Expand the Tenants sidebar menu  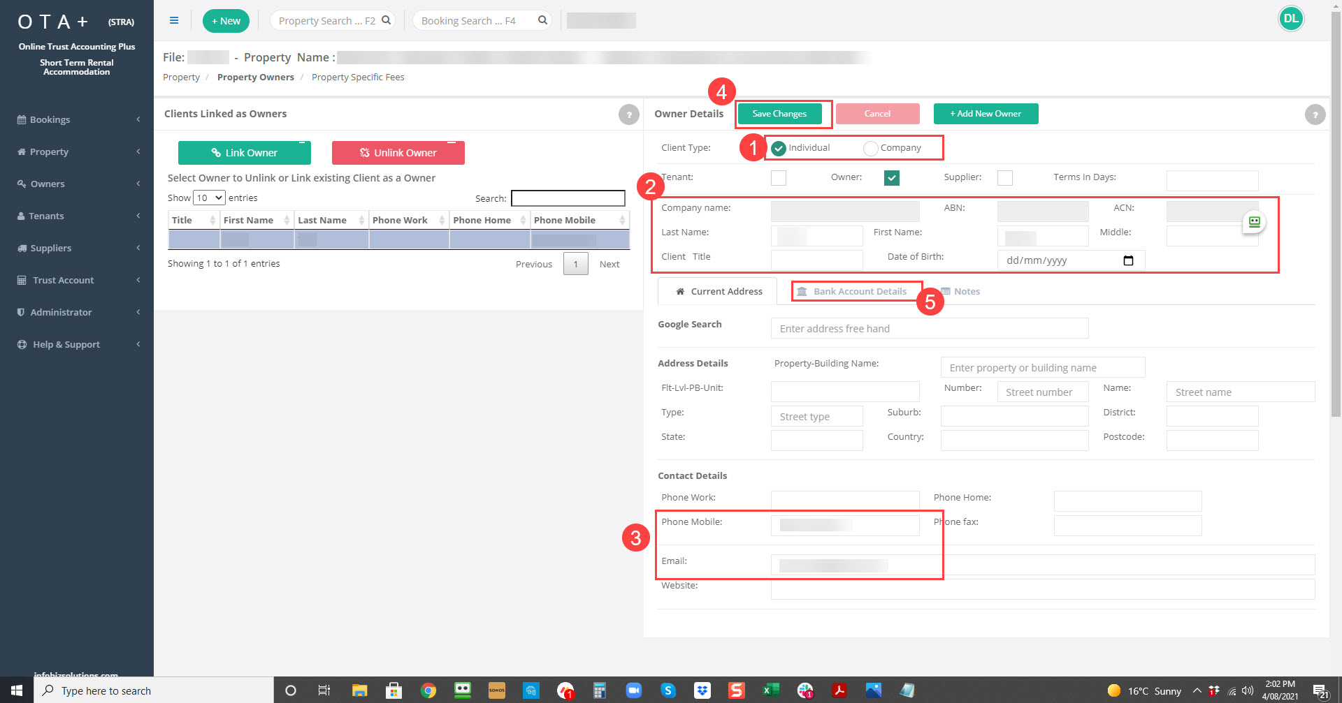(x=77, y=216)
